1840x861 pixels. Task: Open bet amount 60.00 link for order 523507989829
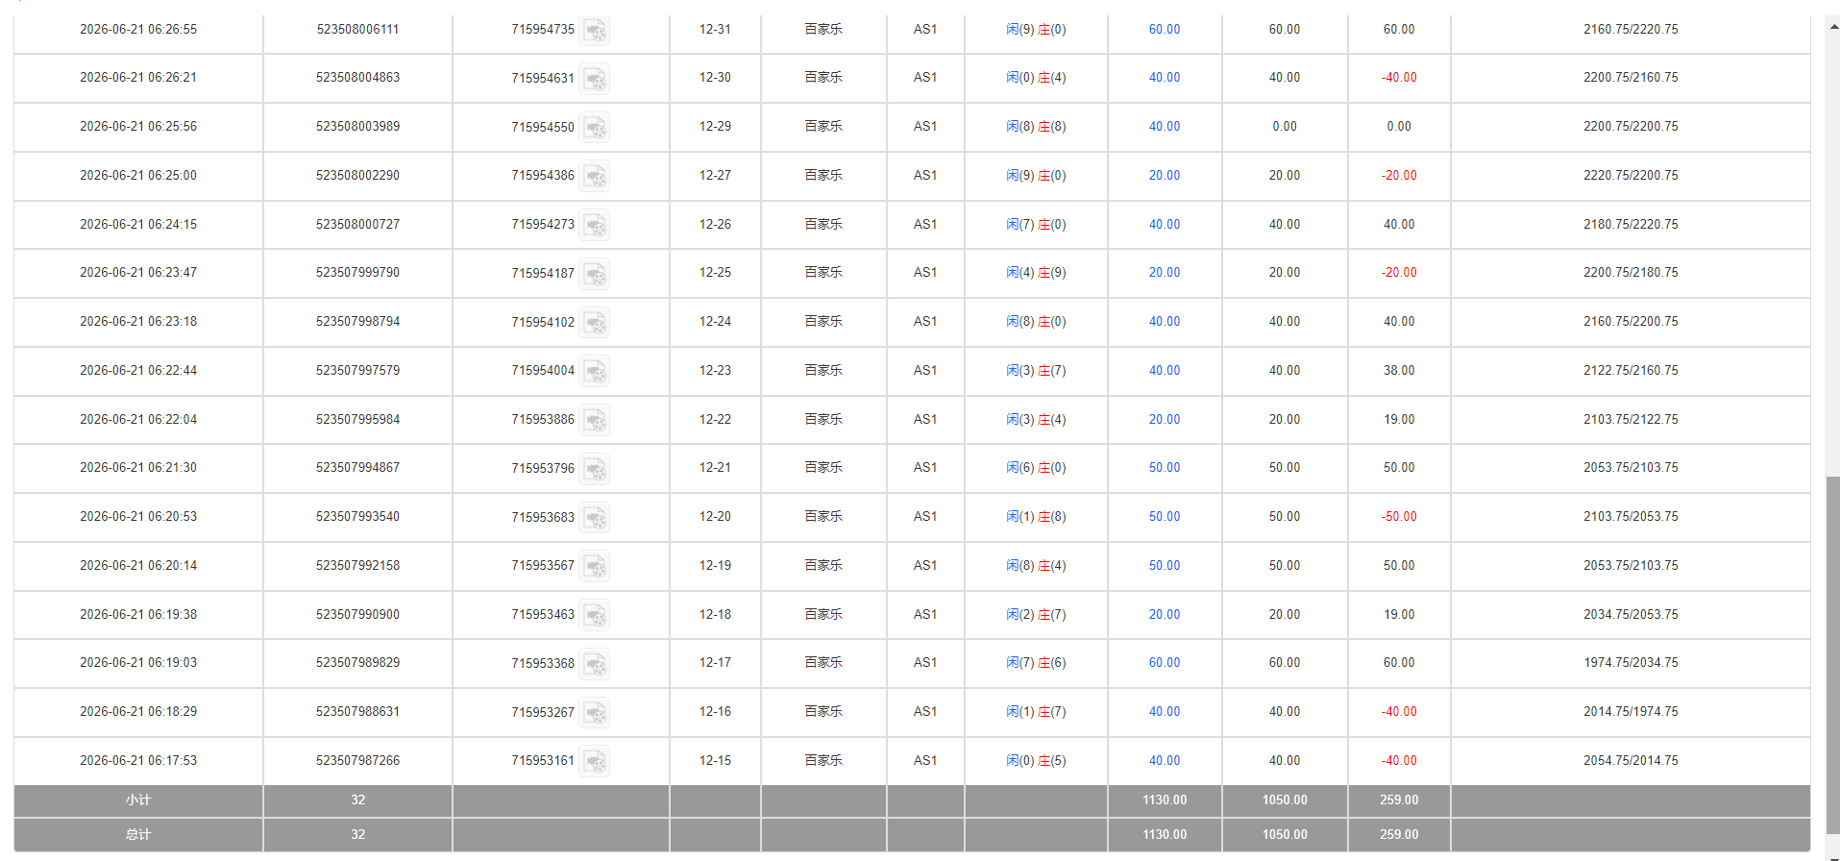[1165, 663]
